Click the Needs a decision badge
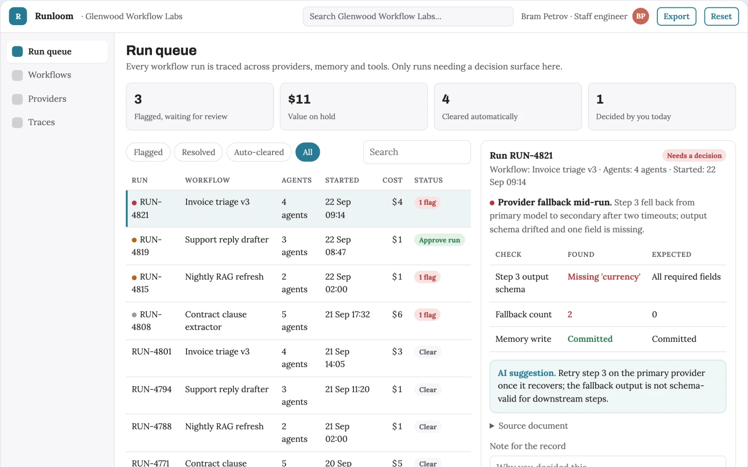The width and height of the screenshot is (748, 467). [x=694, y=156]
